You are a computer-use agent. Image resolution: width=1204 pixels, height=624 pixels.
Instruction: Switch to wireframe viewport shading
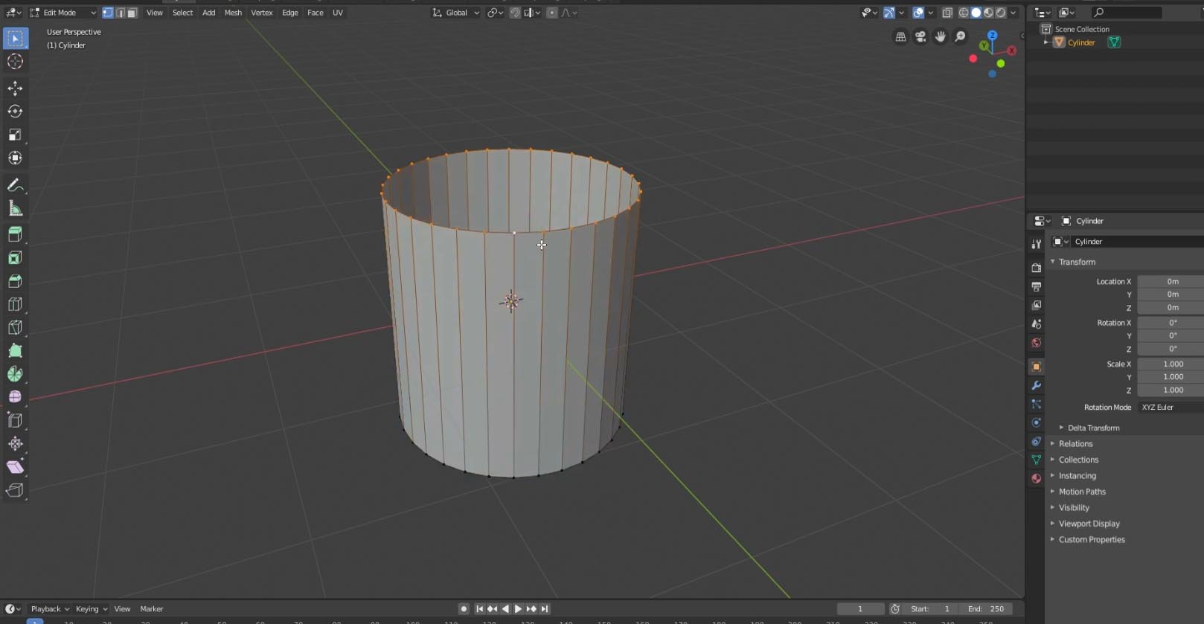(x=964, y=13)
